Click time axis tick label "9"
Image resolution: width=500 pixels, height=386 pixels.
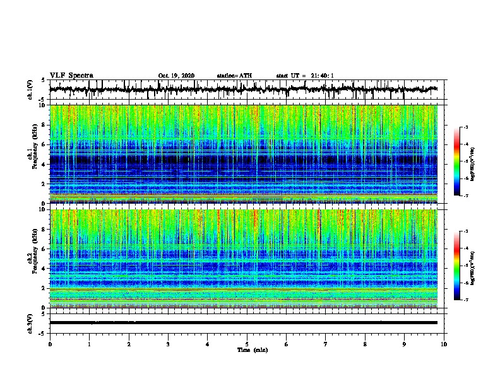[404, 344]
